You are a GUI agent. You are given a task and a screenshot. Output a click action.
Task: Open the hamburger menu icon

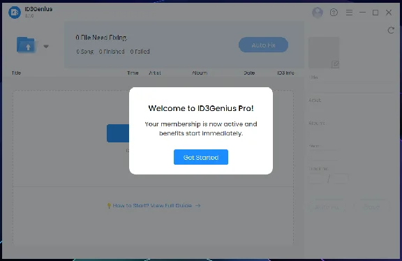[x=349, y=13]
